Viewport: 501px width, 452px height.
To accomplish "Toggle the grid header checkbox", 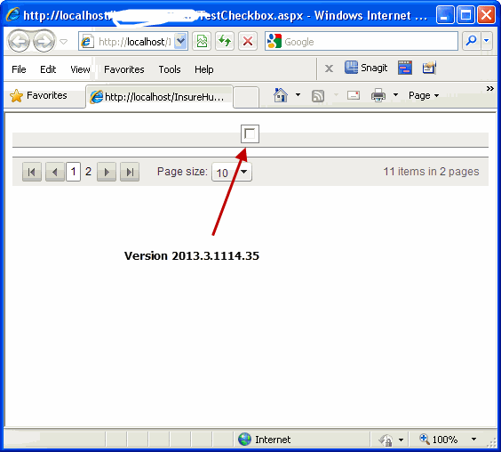I will click(x=250, y=133).
